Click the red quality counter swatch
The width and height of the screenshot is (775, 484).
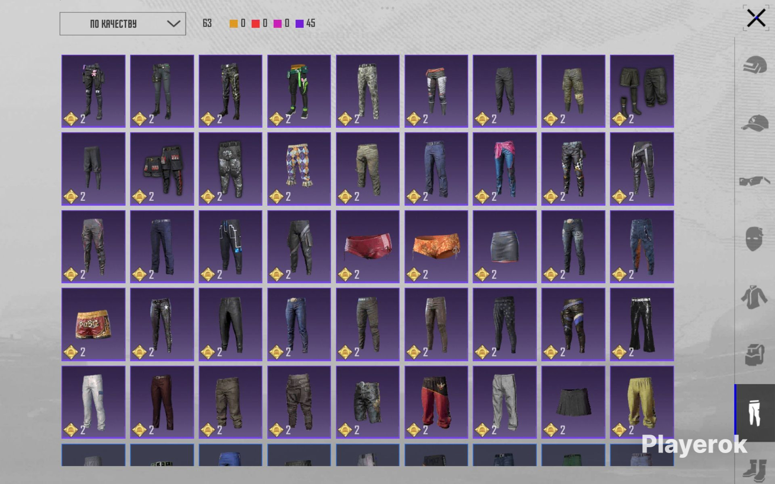(256, 23)
